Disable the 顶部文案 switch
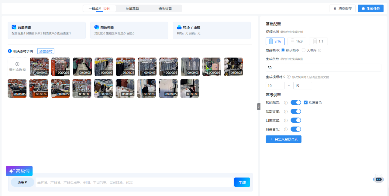The width and height of the screenshot is (389, 196). pyautogui.click(x=296, y=111)
